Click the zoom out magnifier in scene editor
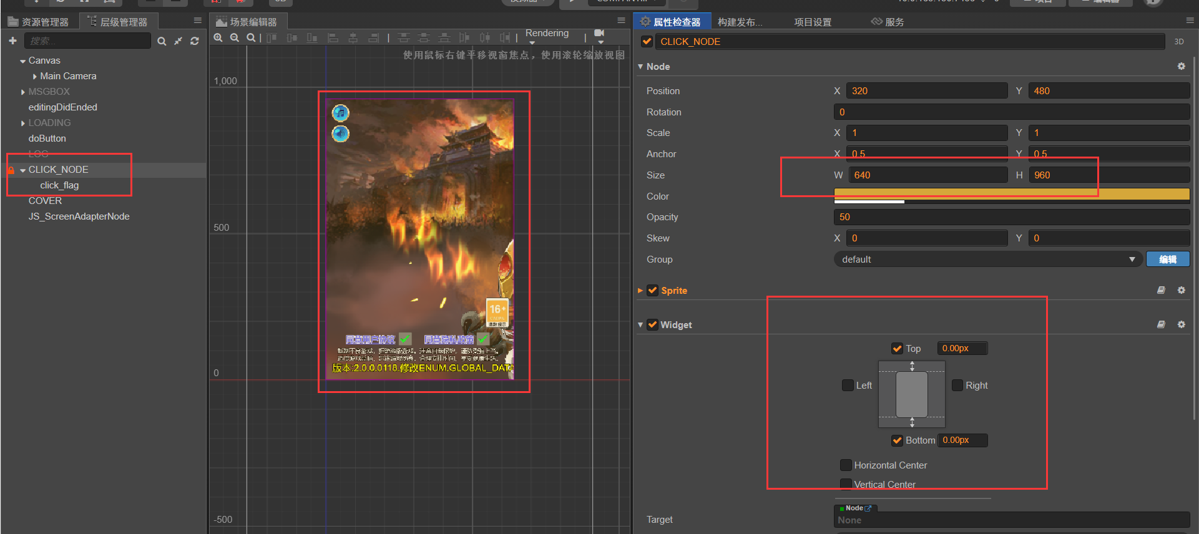The image size is (1199, 534). tap(235, 38)
